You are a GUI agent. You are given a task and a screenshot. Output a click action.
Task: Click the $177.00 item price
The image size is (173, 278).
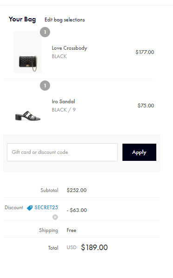145,52
